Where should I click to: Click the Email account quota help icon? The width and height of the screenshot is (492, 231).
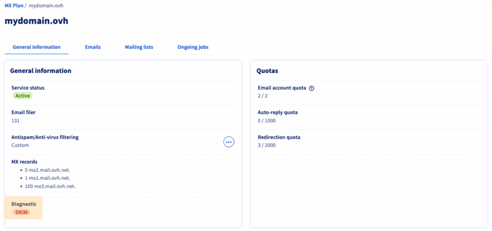(311, 88)
